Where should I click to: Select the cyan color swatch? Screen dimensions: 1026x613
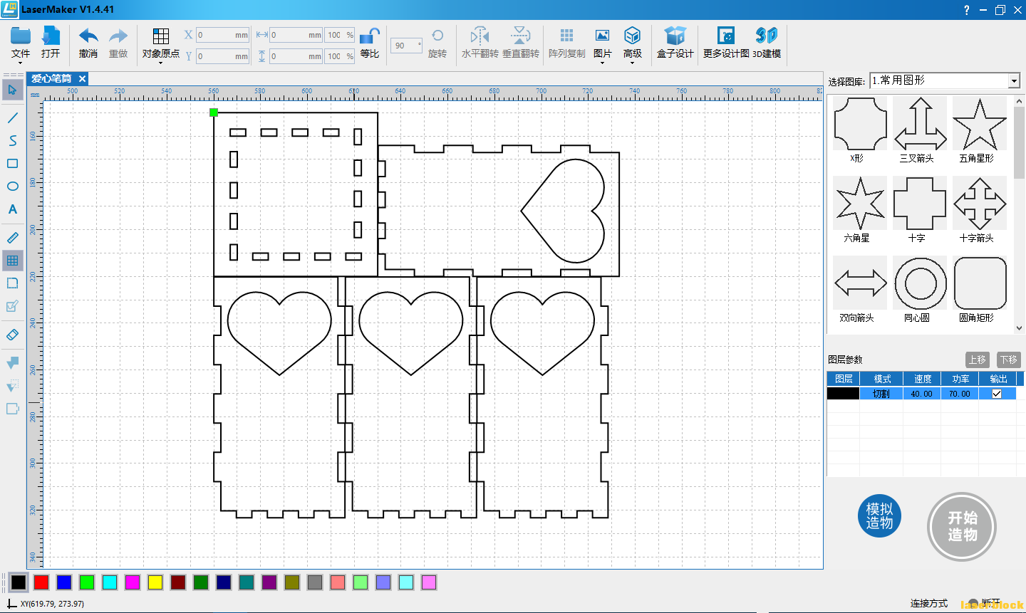point(110,582)
